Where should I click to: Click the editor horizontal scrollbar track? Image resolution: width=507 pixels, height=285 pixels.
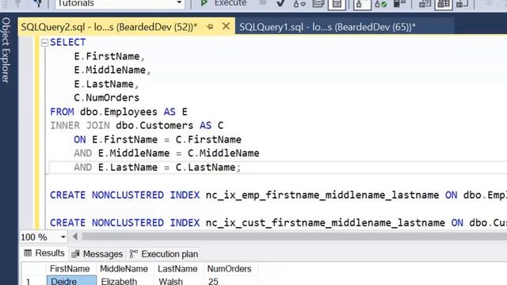pyautogui.click(x=294, y=237)
